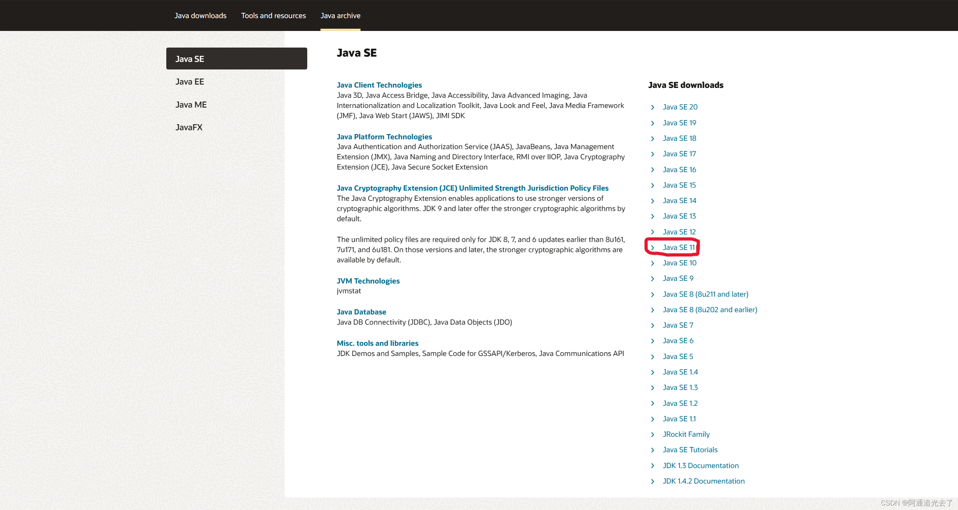The image size is (958, 510).
Task: Open the Java SE 5 download link
Action: pyautogui.click(x=678, y=356)
